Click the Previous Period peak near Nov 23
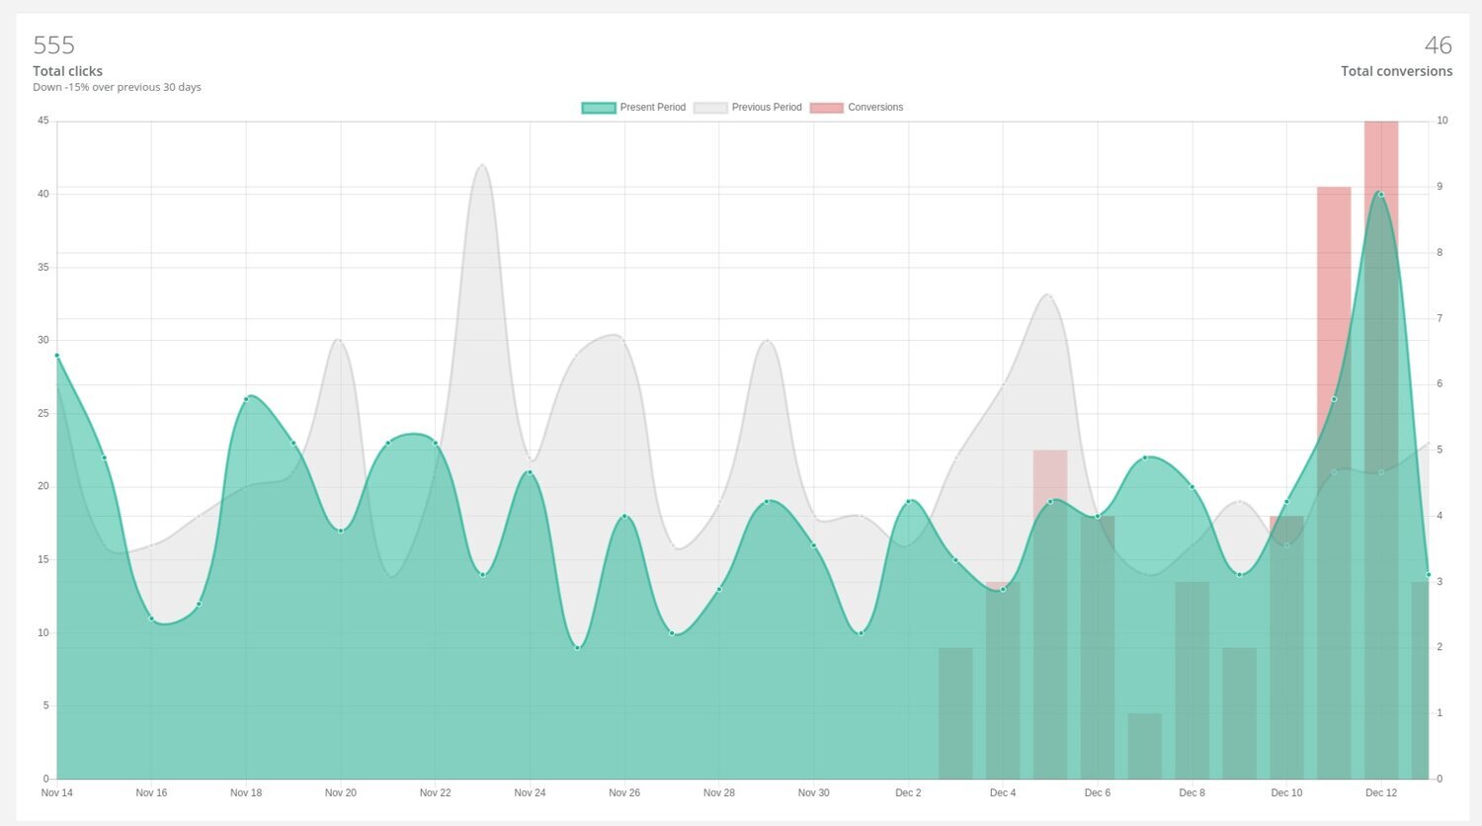Viewport: 1482px width, 826px height. (x=481, y=165)
